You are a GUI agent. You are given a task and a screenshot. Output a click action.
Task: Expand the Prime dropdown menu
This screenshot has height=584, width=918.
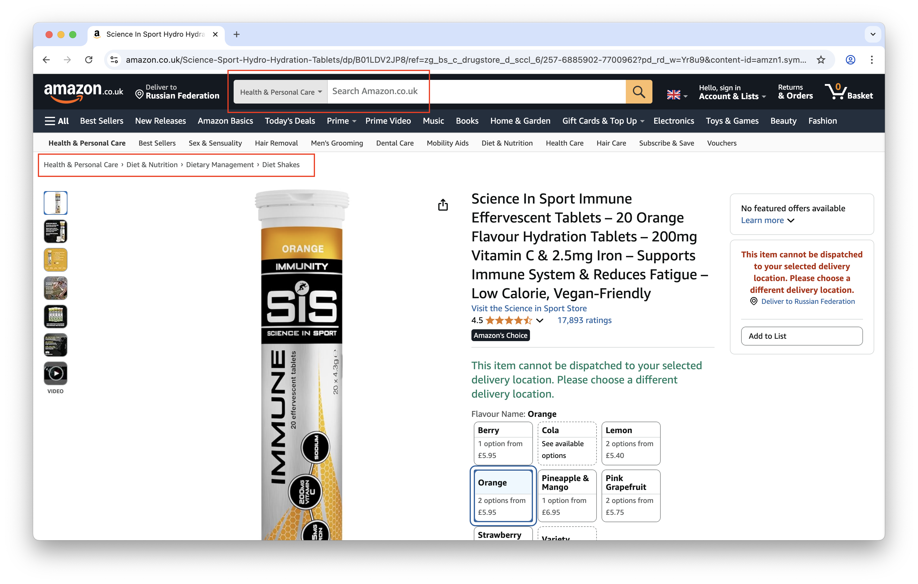click(341, 121)
